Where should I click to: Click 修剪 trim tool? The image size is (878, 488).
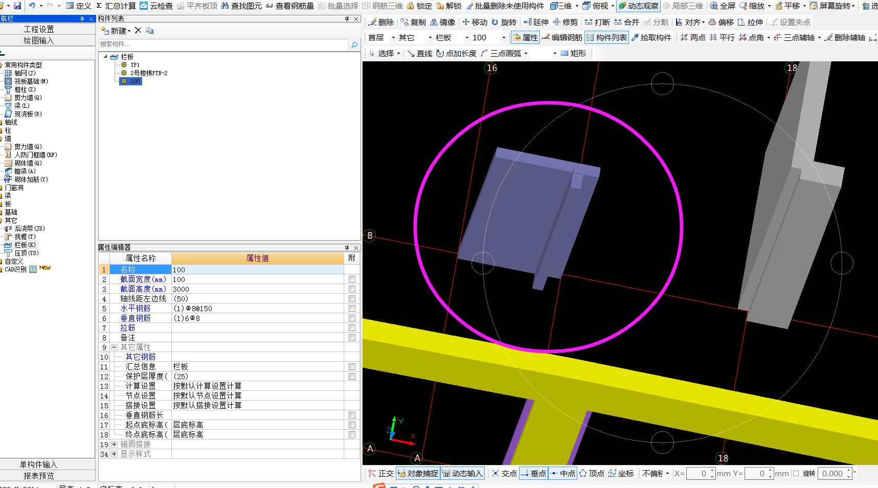[x=565, y=22]
